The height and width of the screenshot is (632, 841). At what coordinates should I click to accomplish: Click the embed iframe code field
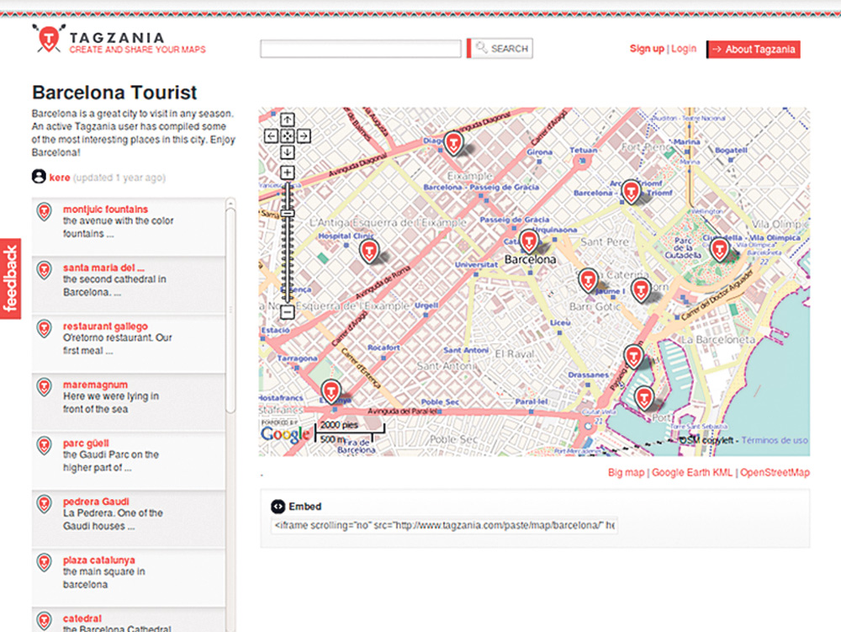(x=444, y=525)
